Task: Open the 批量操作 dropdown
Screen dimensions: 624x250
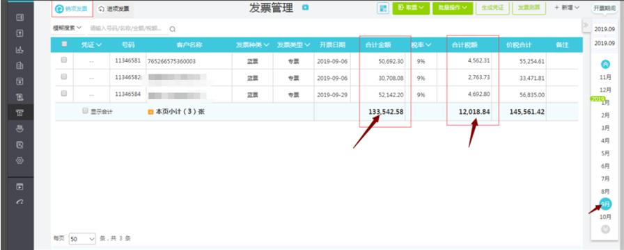Action: [453, 8]
